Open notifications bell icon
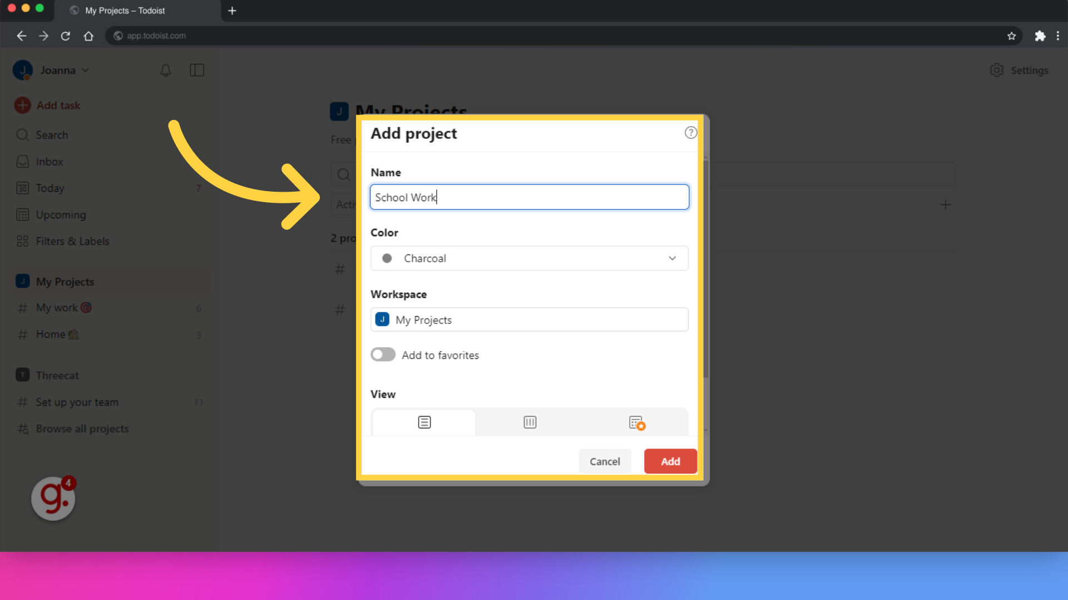 pos(166,71)
